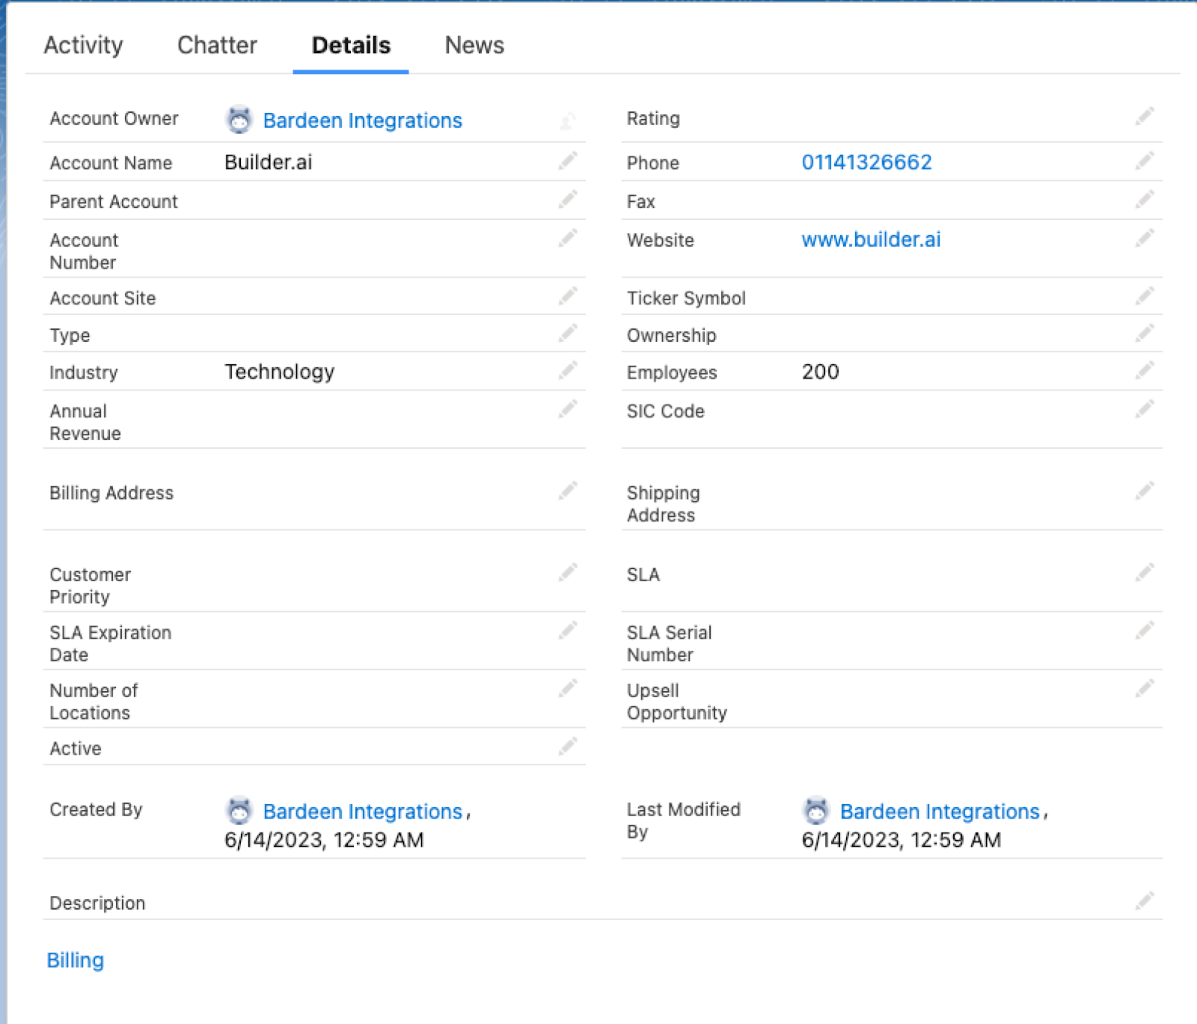Edit the SLA field pencil icon

click(1145, 572)
